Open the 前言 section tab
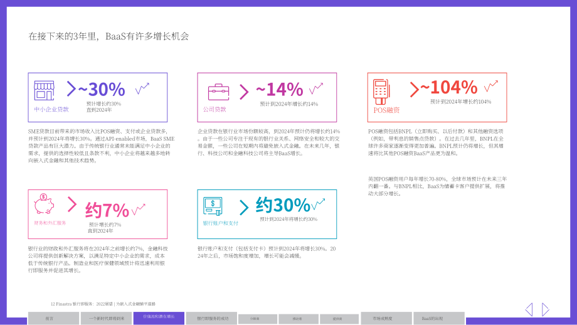 [x=53, y=318]
